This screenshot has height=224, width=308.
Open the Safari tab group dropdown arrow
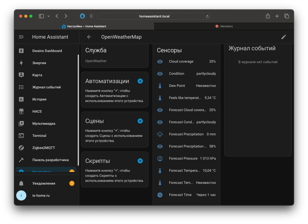click(x=49, y=16)
